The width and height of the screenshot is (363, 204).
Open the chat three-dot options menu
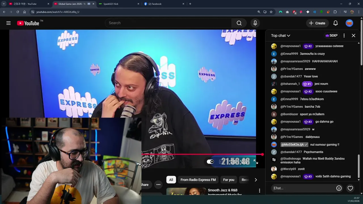coord(344,36)
